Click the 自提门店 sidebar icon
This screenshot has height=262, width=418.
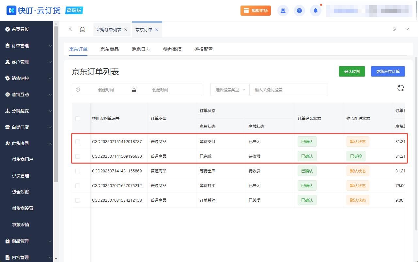click(7, 127)
